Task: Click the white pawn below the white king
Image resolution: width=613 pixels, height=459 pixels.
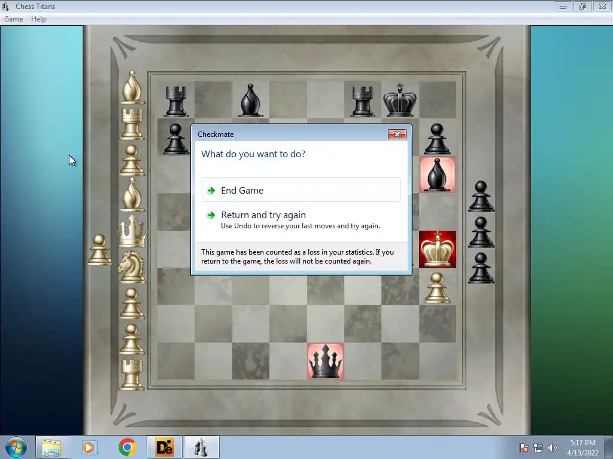Action: point(437,287)
